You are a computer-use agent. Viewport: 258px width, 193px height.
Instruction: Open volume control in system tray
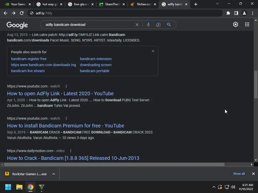[x=233, y=187]
